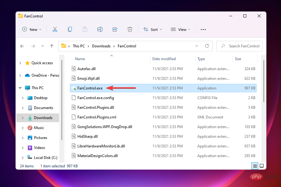Image resolution: width=281 pixels, height=187 pixels.
Task: Click the Cut icon in the toolbar
Action: (x=55, y=29)
